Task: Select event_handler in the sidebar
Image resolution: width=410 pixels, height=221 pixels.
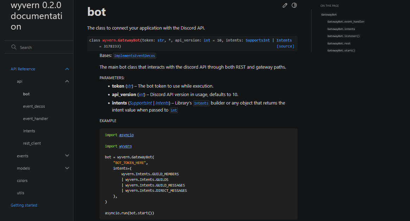Action: coord(36,119)
